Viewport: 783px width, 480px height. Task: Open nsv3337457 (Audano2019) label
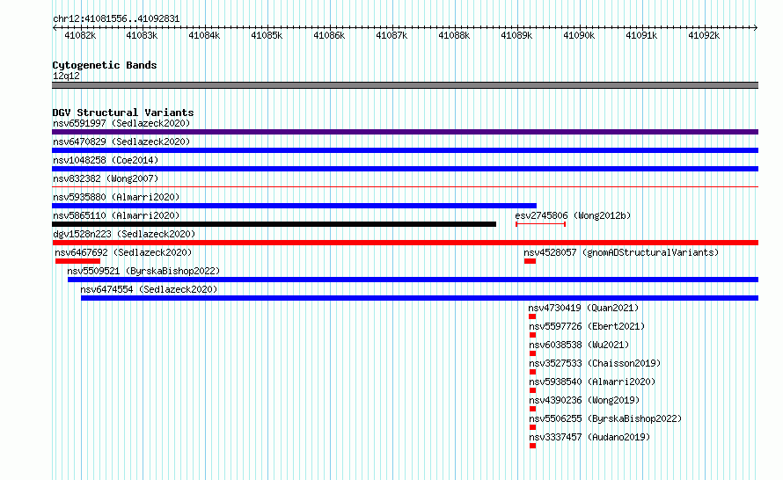click(x=589, y=437)
